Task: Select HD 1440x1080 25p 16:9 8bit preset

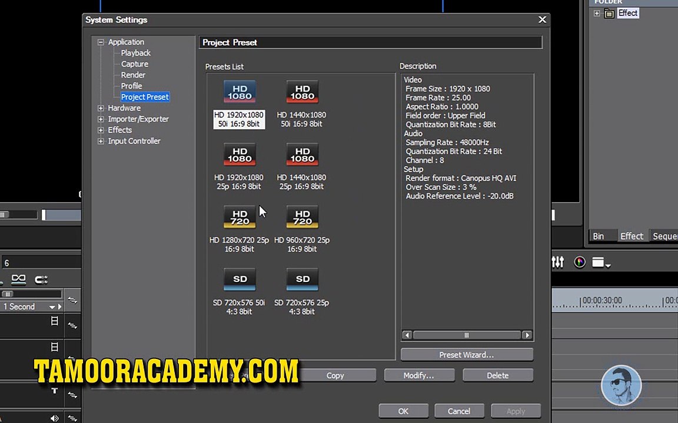Action: pos(302,167)
